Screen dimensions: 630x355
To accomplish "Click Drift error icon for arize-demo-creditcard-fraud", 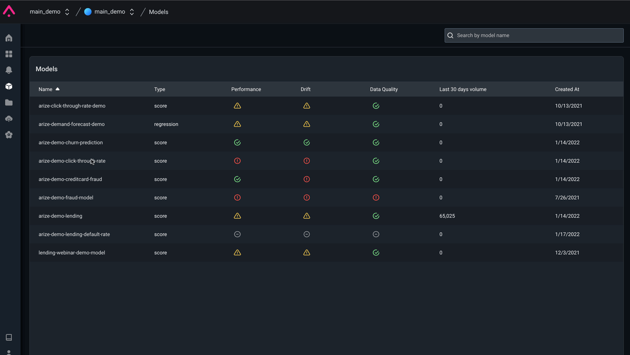I will pos(307,179).
